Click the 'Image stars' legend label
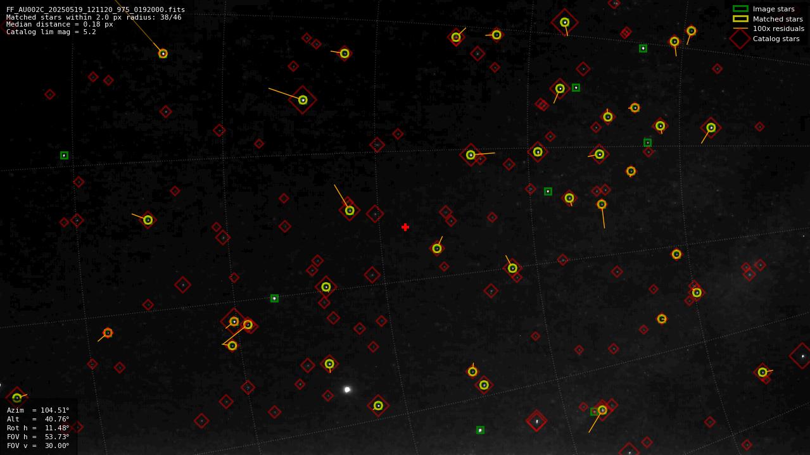 coord(773,9)
